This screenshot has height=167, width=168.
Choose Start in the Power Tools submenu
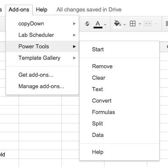pyautogui.click(x=119, y=50)
